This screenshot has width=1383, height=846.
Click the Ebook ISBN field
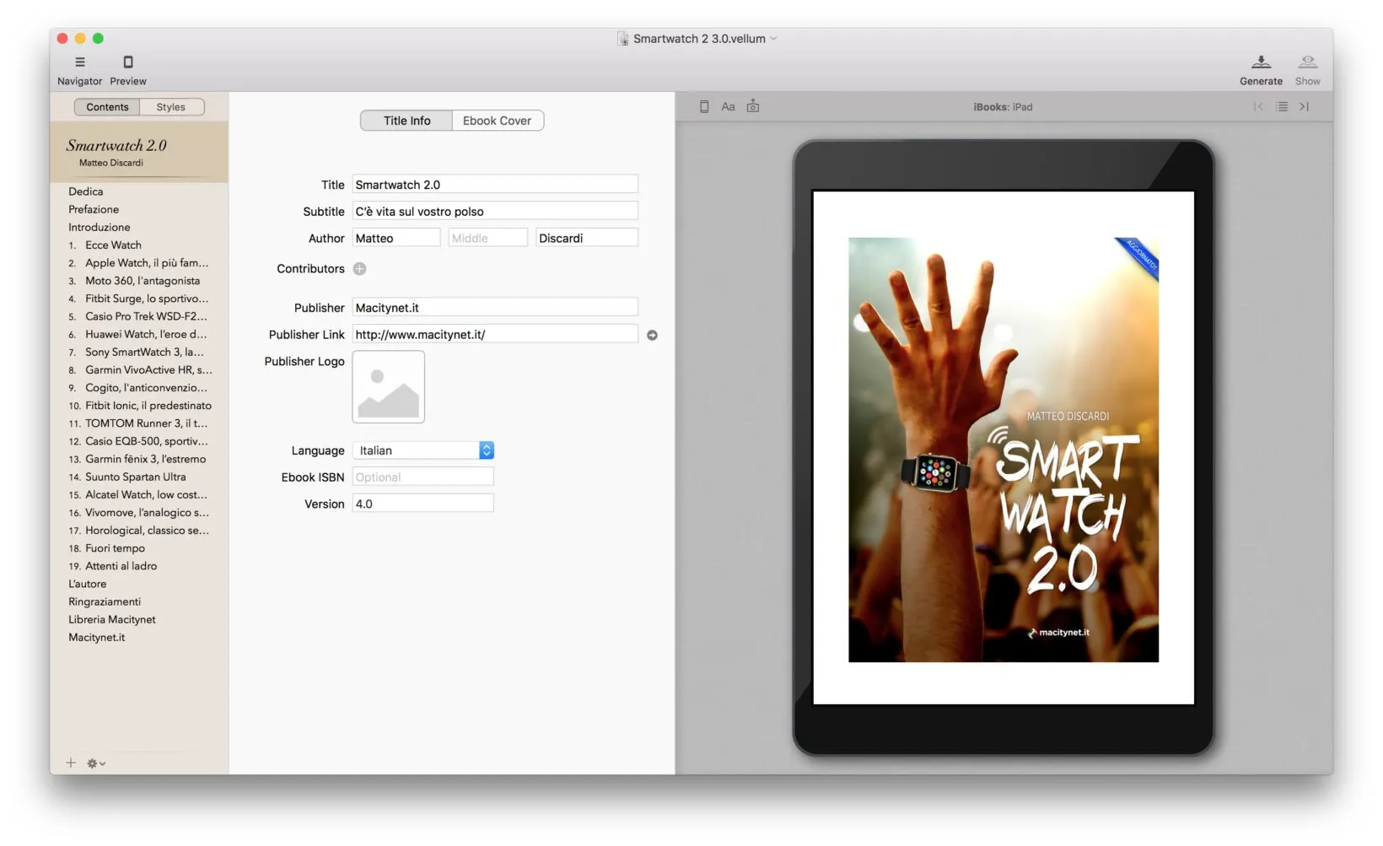click(x=422, y=477)
